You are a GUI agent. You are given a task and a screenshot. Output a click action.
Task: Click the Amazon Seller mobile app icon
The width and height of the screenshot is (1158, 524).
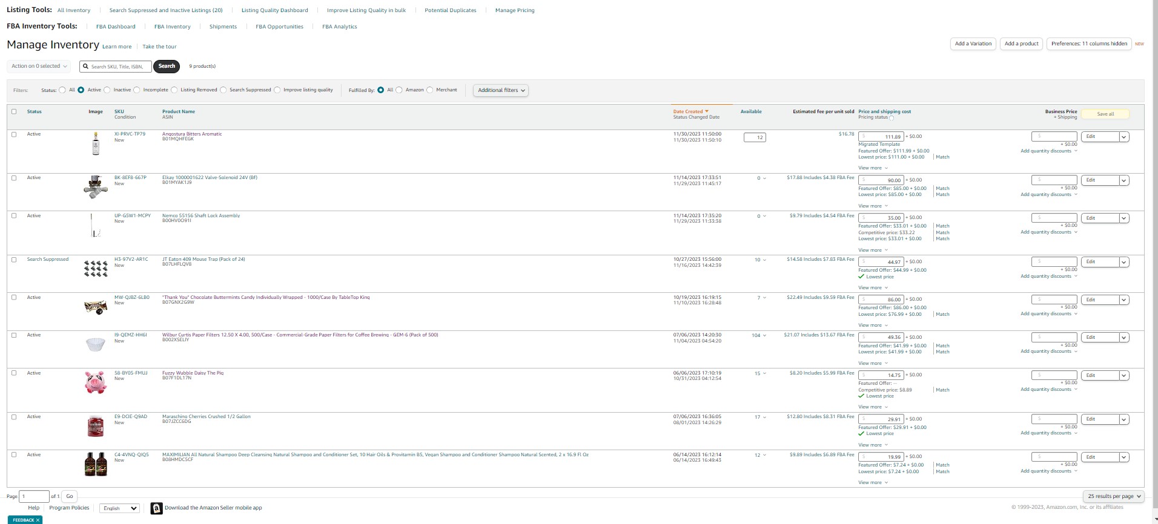click(156, 508)
